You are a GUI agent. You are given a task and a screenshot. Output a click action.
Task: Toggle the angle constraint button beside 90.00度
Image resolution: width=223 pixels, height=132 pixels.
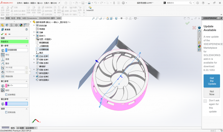click(x=3, y=68)
